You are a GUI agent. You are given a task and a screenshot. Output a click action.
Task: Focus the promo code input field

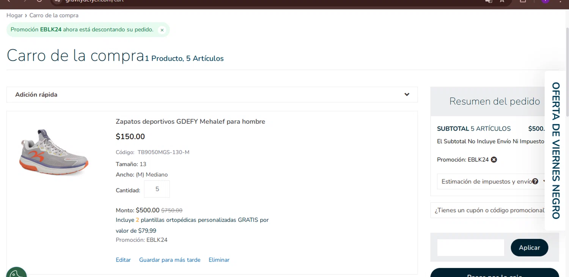click(471, 247)
